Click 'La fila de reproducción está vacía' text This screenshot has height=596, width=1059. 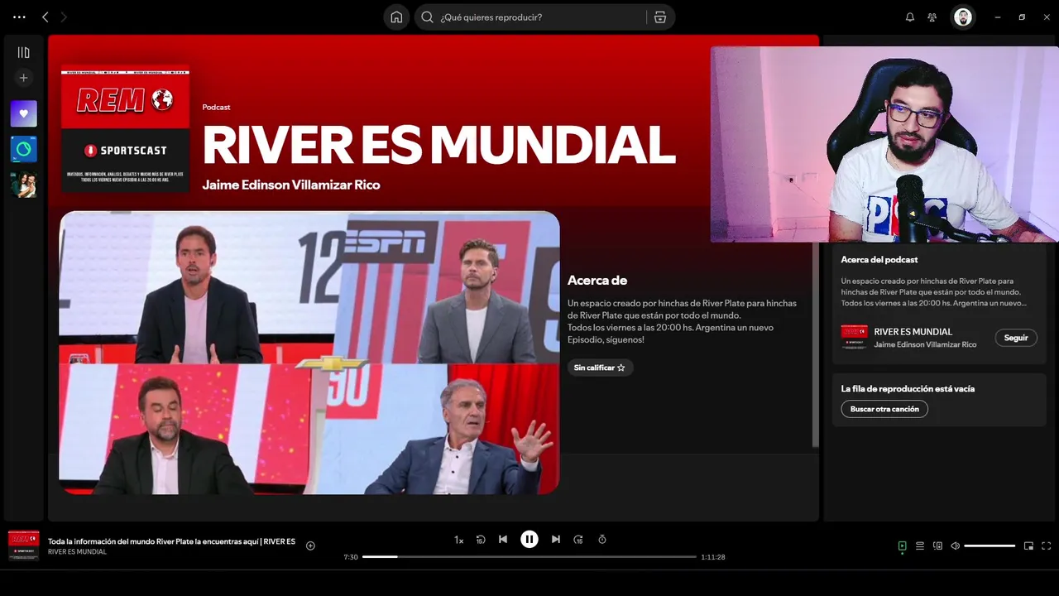click(x=908, y=389)
